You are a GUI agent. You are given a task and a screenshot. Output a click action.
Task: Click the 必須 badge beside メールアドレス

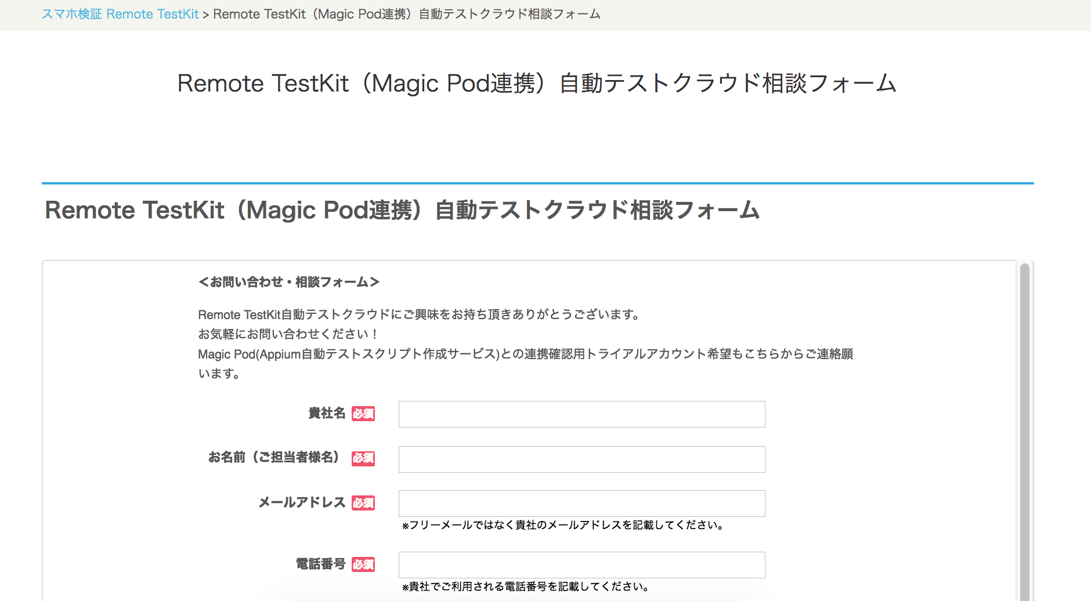[363, 503]
